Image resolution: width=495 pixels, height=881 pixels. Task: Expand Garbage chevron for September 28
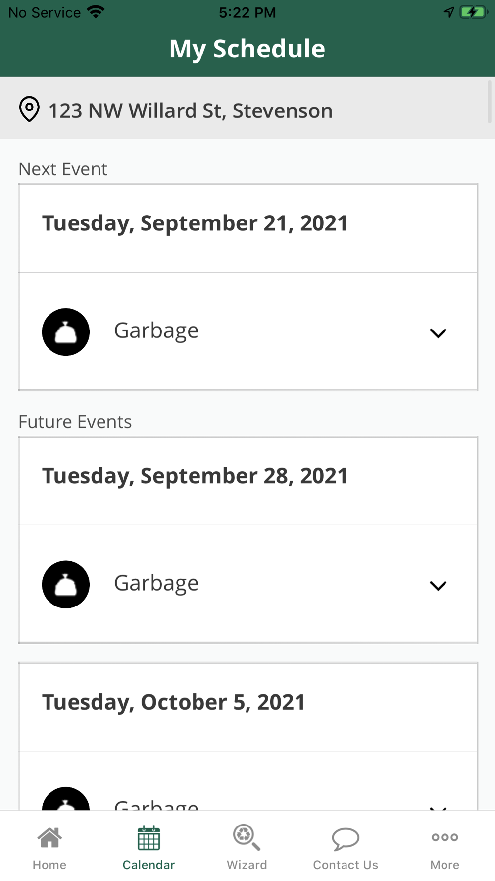pos(438,586)
